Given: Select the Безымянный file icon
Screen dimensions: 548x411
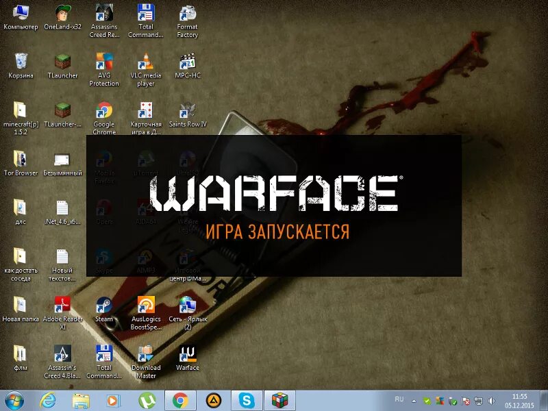Looking at the screenshot, I should [62, 163].
